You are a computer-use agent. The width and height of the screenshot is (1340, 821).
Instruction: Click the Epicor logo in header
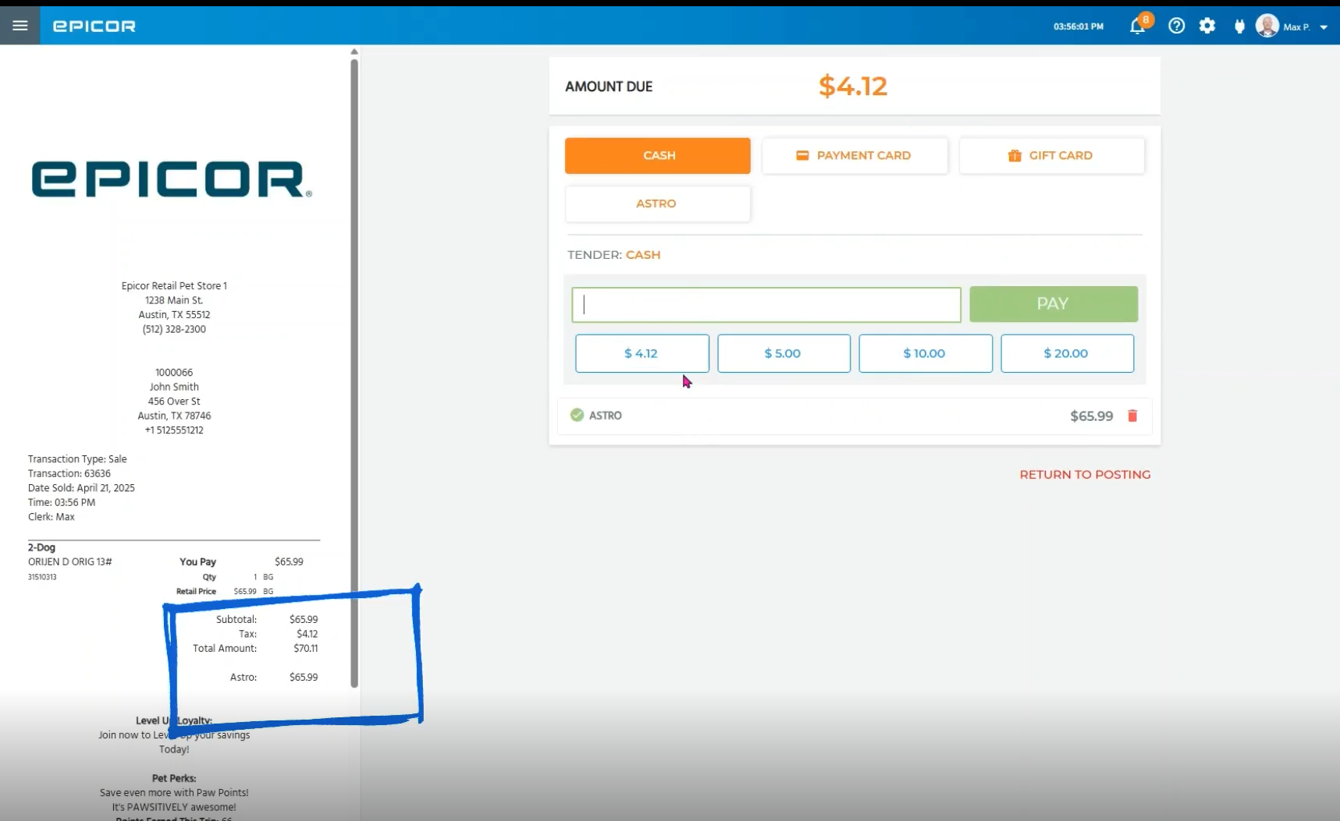(94, 27)
